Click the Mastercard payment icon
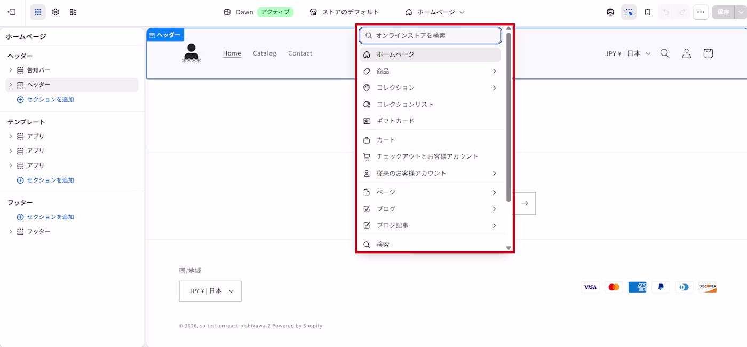747x347 pixels. coord(614,287)
